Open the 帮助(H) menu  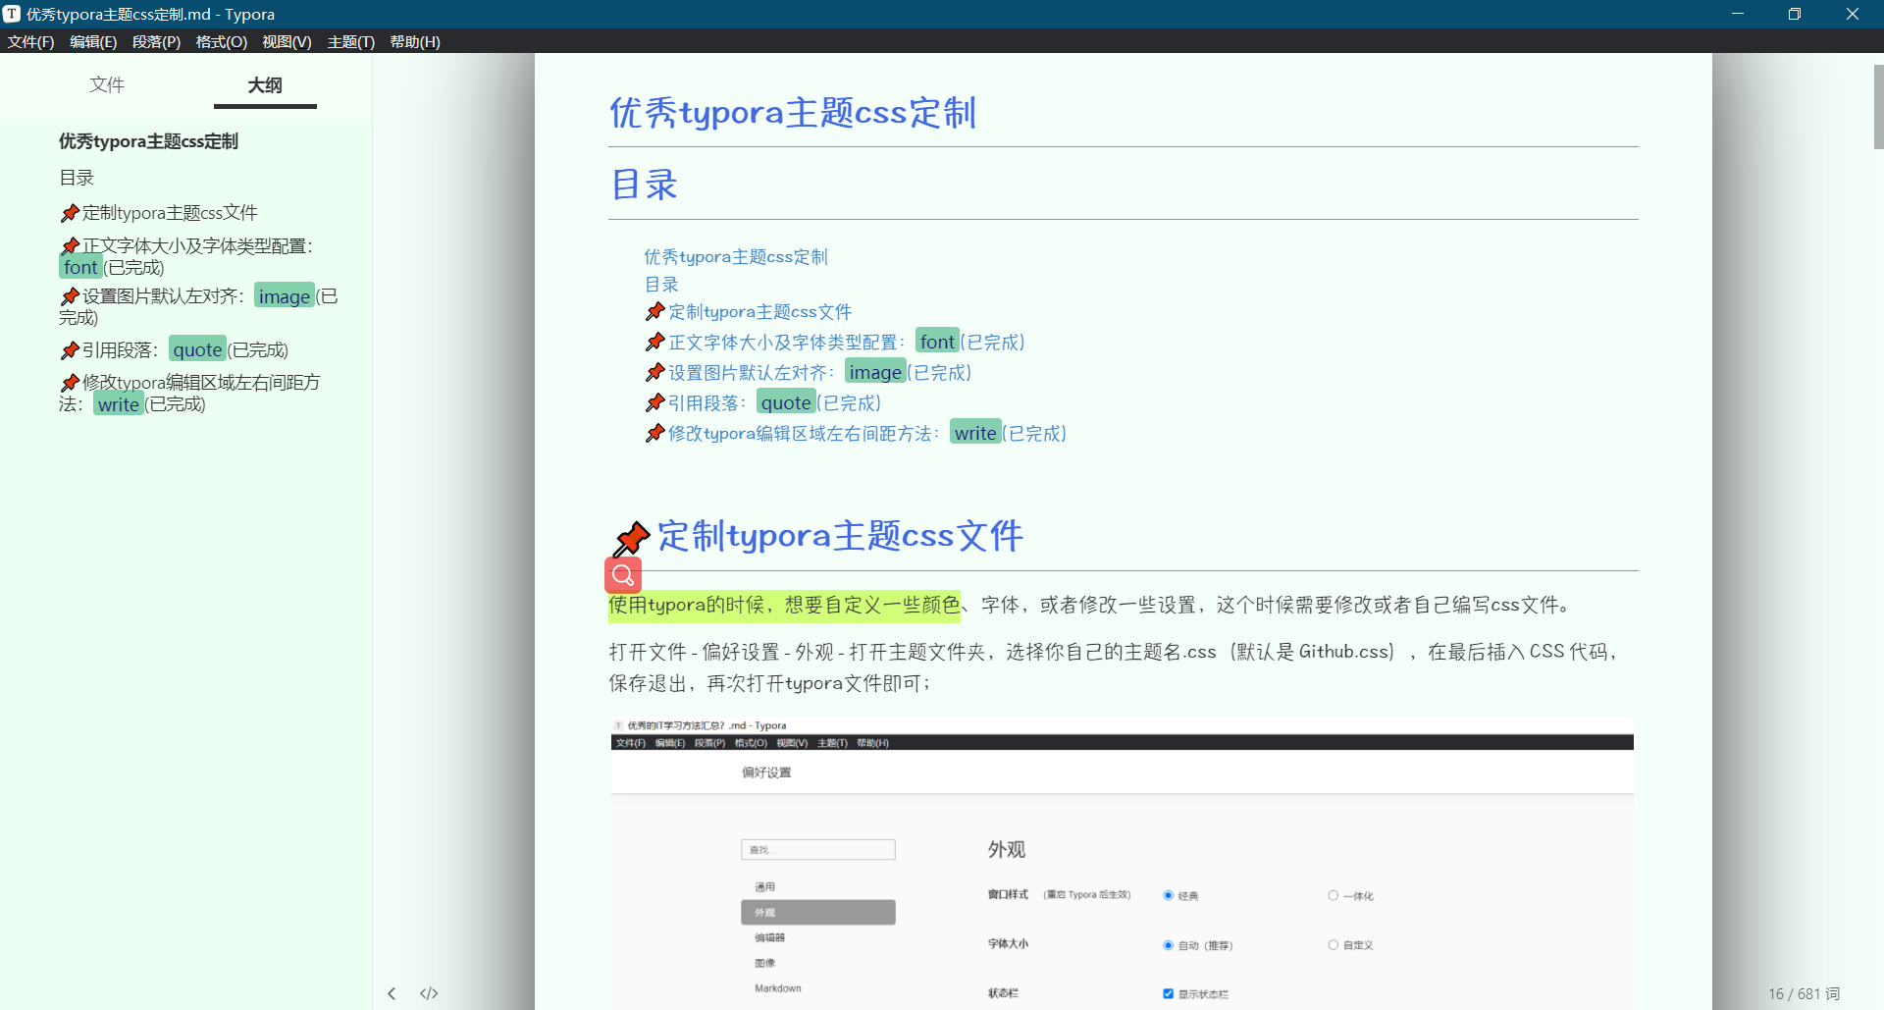point(415,41)
